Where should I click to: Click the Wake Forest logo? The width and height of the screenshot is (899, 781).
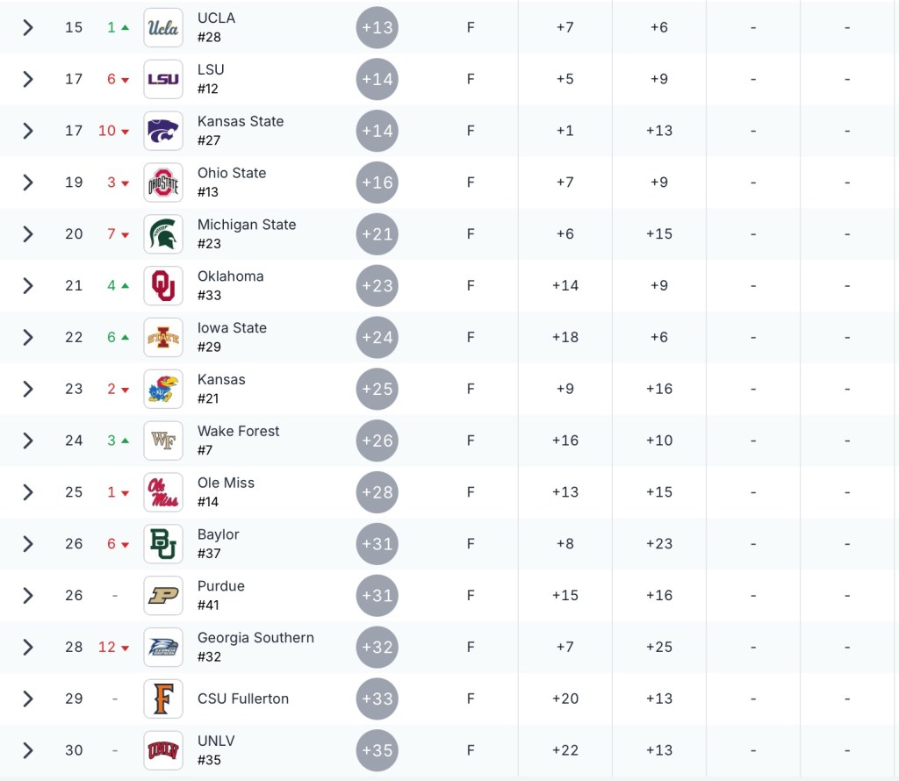click(x=163, y=441)
